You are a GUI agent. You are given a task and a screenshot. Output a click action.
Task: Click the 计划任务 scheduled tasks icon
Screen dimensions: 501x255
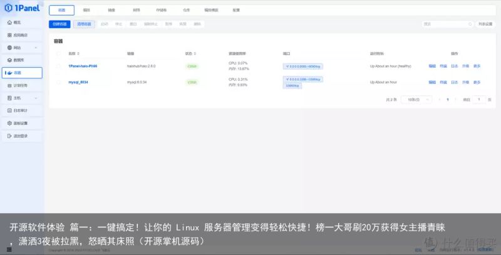pyautogui.click(x=9, y=85)
